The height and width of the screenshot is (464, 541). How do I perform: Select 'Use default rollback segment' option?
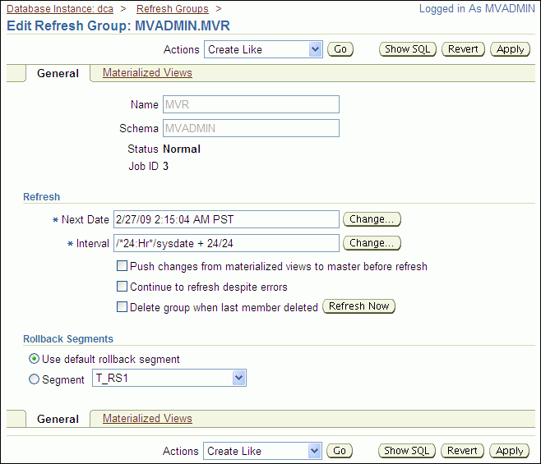click(x=34, y=359)
